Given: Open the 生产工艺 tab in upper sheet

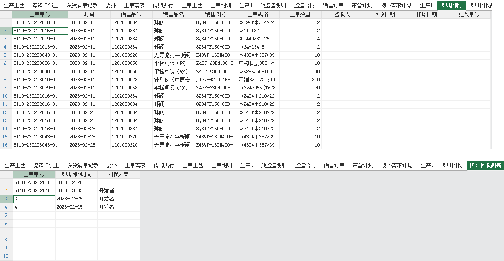Looking at the screenshot, I should [x=14, y=5].
